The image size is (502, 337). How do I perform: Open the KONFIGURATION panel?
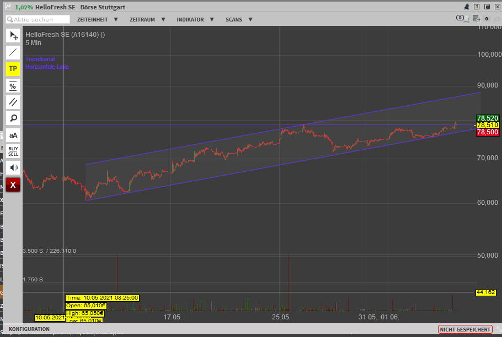pos(29,329)
